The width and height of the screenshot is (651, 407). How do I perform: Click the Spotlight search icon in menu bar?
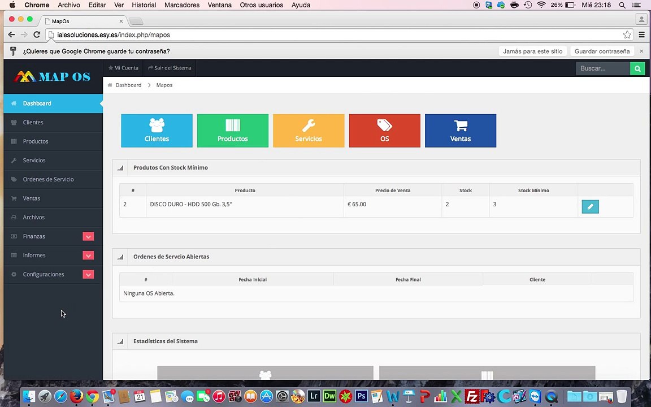(x=622, y=5)
